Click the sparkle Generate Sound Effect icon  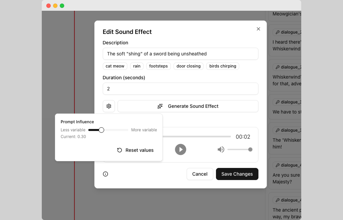160,106
